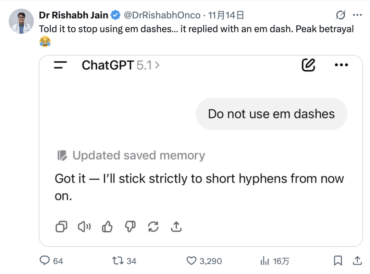Screen dimensions: 370x274
Task: Reply to the tweet with 64 comments
Action: (45, 261)
